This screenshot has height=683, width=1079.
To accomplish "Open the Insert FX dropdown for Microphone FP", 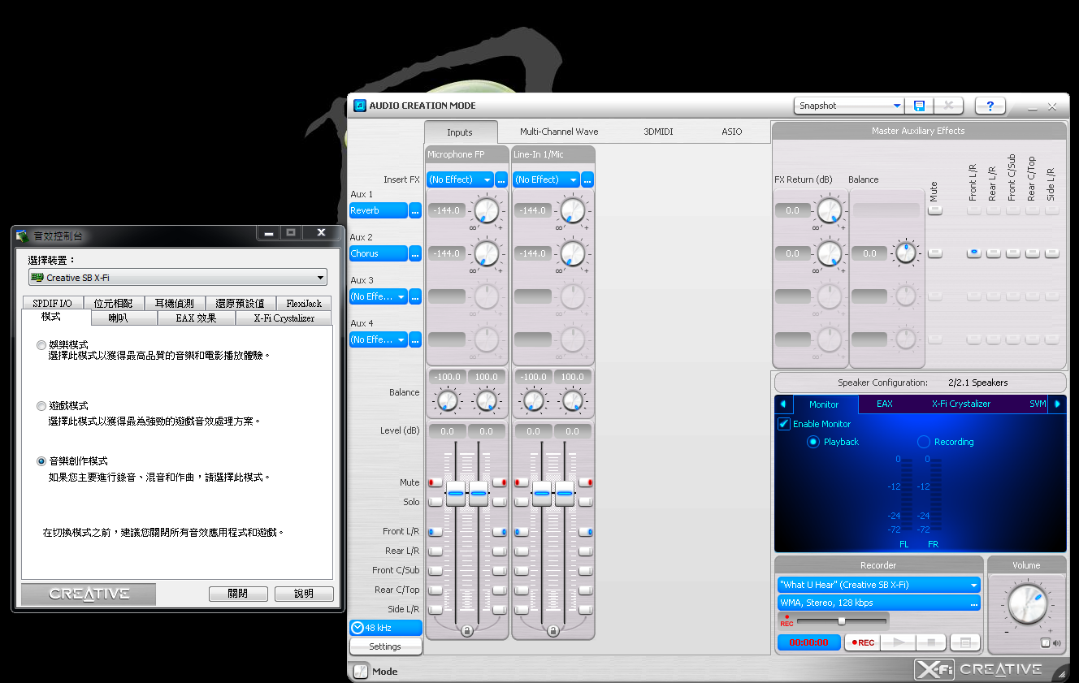I will click(461, 179).
